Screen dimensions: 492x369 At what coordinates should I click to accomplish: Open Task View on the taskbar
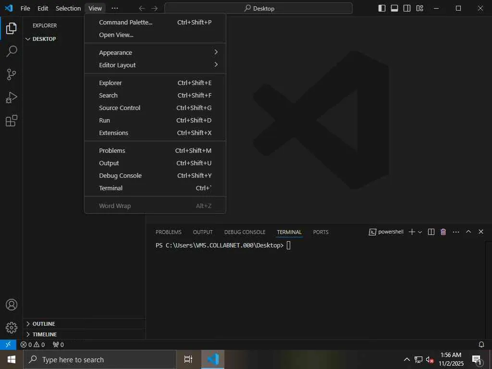click(188, 359)
